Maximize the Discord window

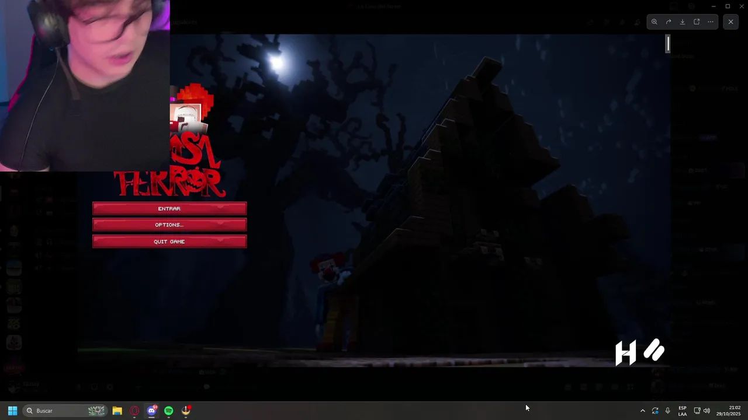tap(728, 6)
